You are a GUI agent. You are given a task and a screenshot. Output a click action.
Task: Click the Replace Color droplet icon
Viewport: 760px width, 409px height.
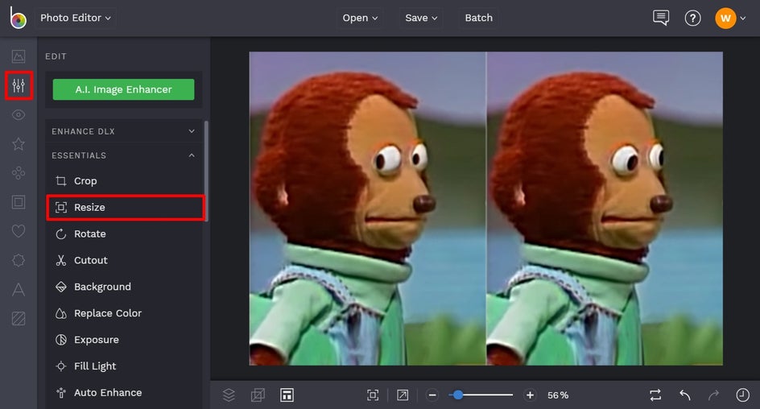[61, 313]
